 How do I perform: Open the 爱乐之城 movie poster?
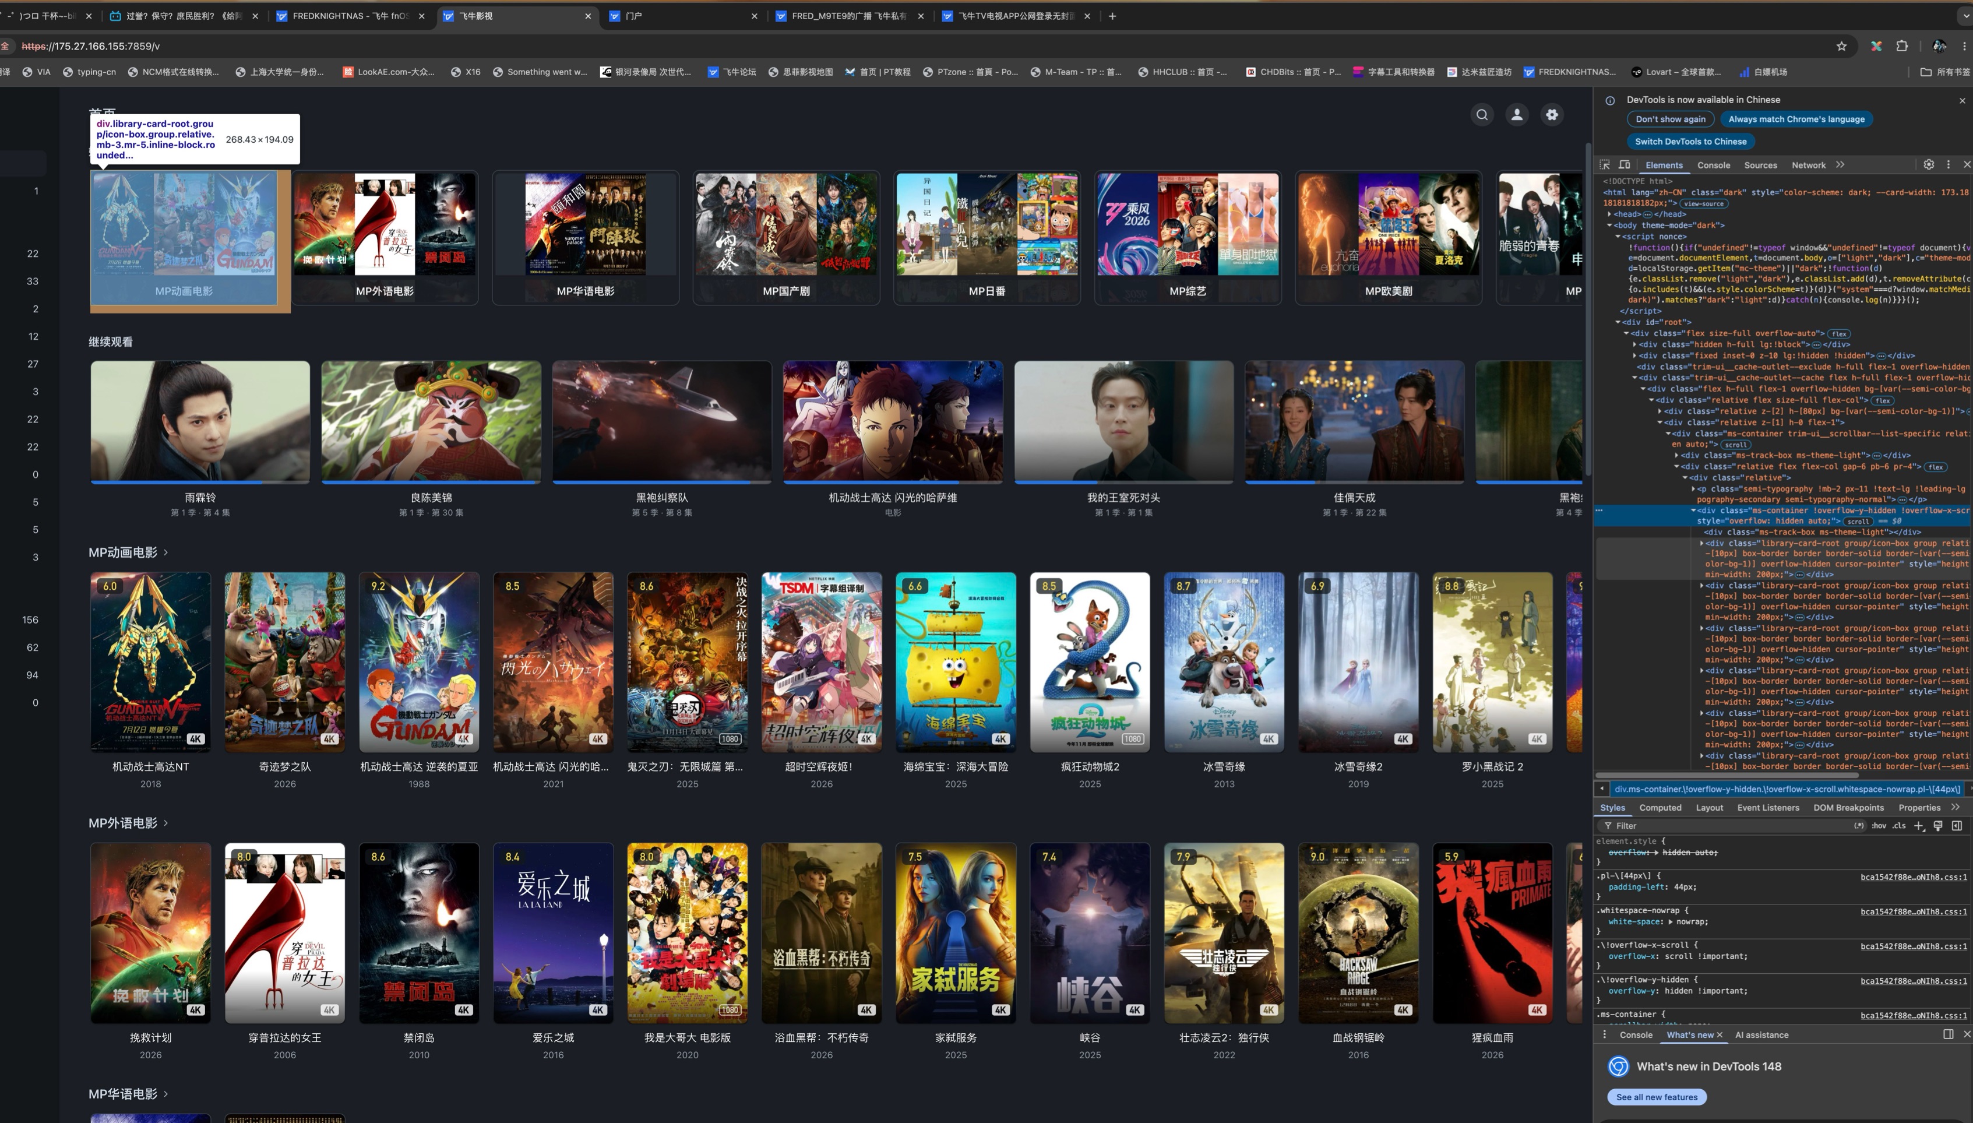point(553,933)
